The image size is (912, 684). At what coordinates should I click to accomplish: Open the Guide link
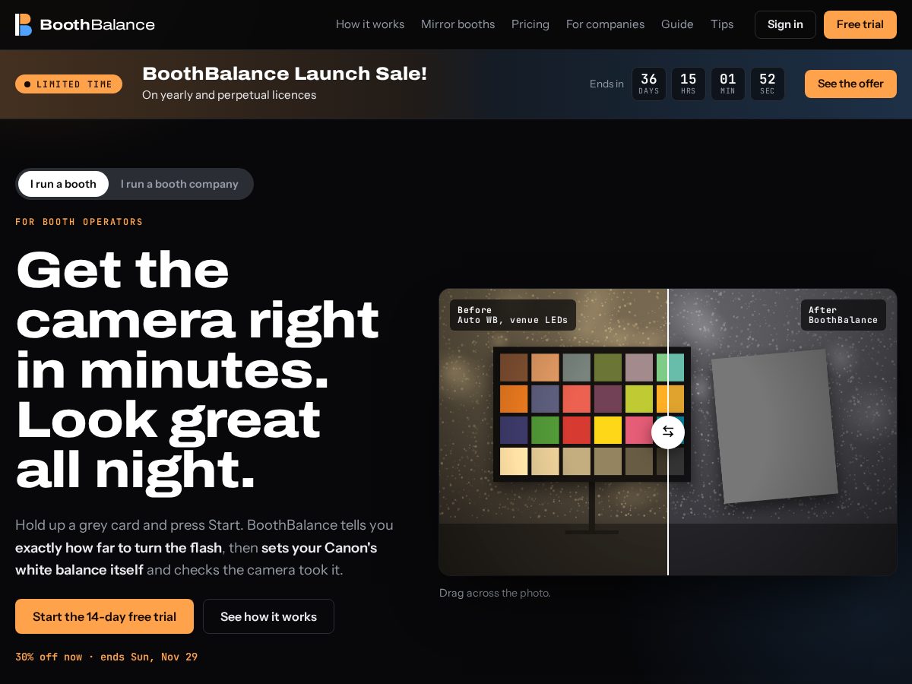pyautogui.click(x=677, y=24)
